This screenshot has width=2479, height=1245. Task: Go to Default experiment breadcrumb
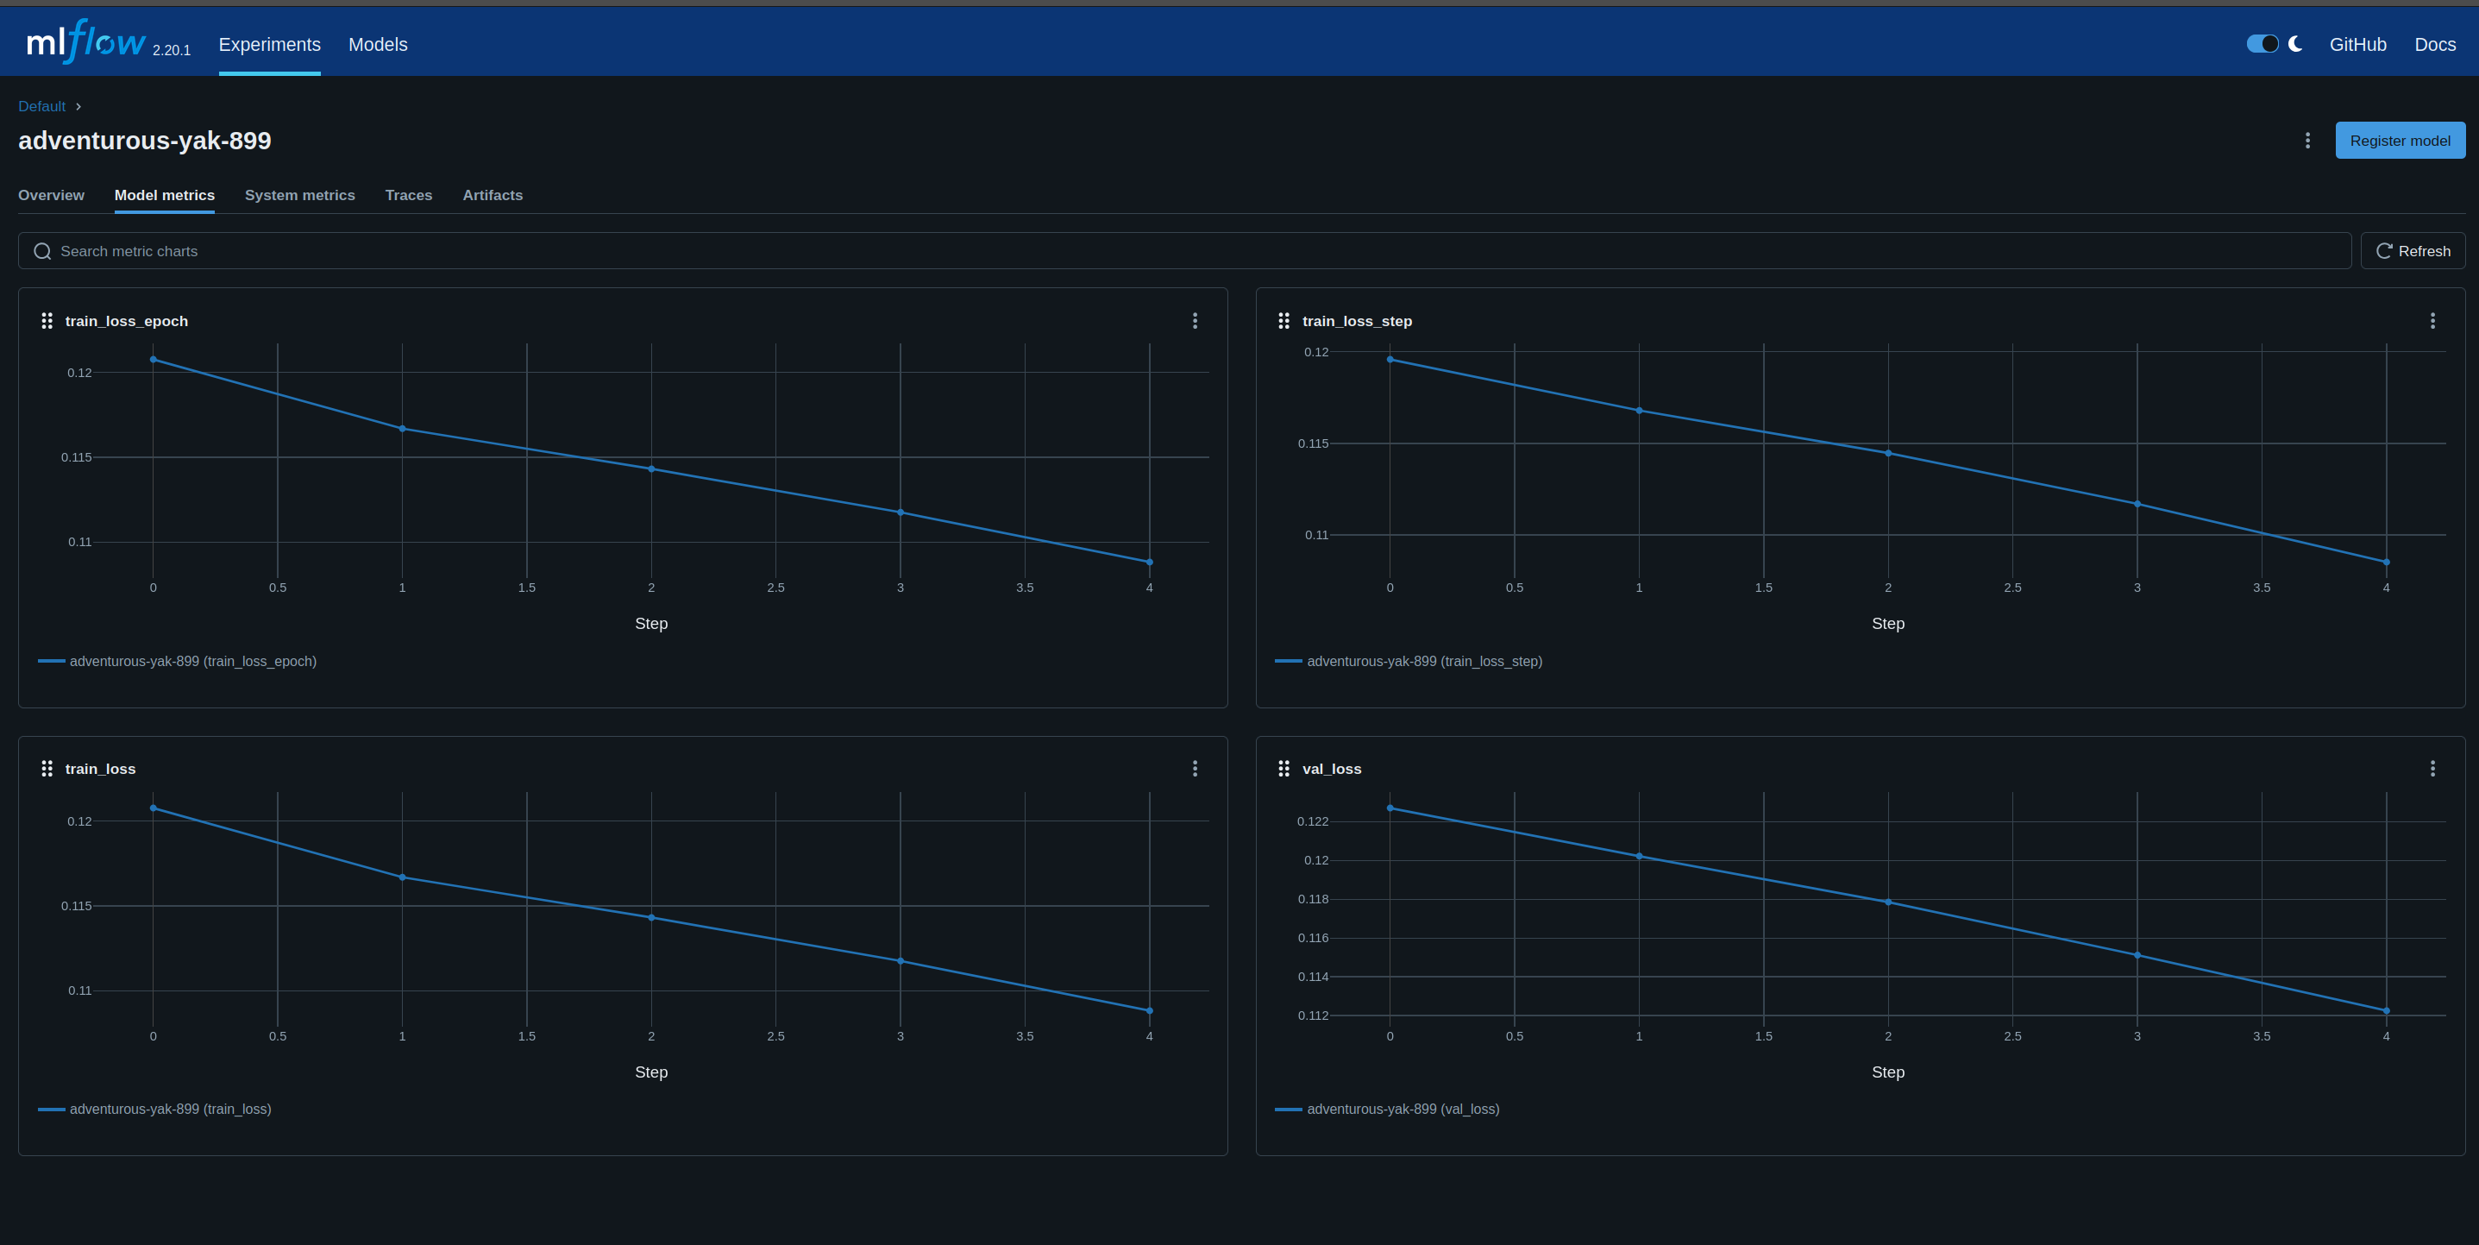pyautogui.click(x=41, y=107)
